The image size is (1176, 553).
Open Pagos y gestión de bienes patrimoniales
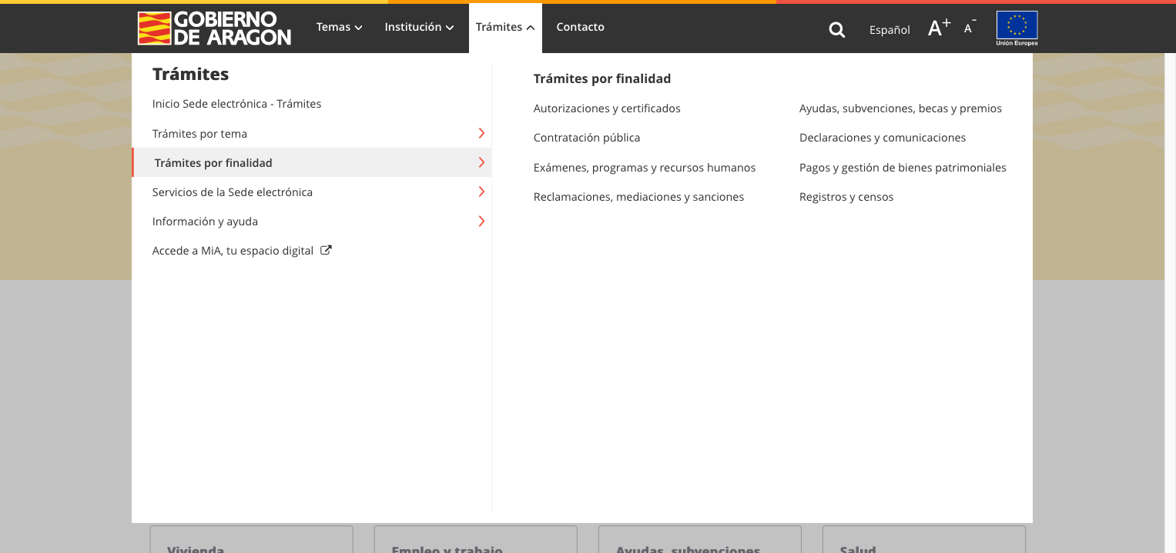coord(903,168)
